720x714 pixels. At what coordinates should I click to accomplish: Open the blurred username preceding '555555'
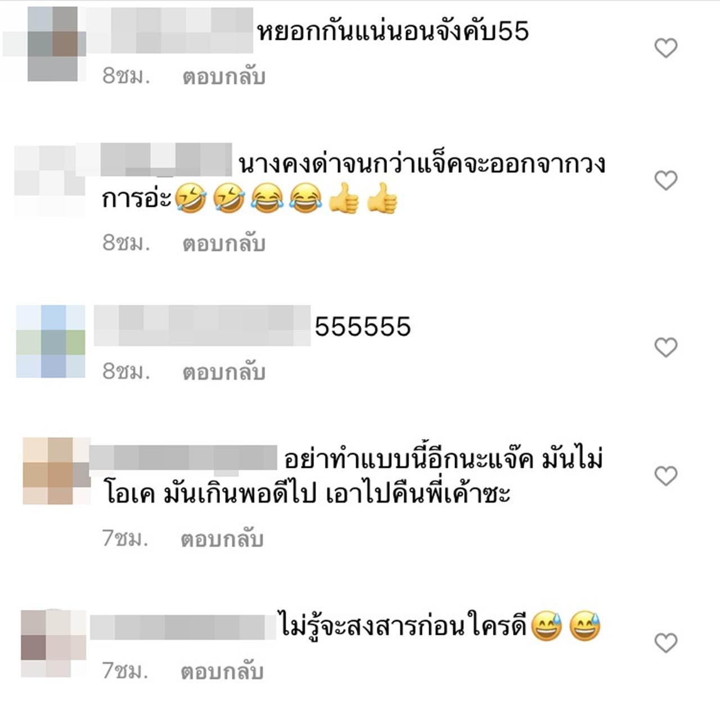(x=202, y=326)
